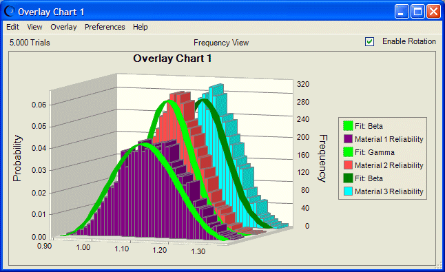Open the View menu
This screenshot has height=272, width=445.
pos(34,27)
